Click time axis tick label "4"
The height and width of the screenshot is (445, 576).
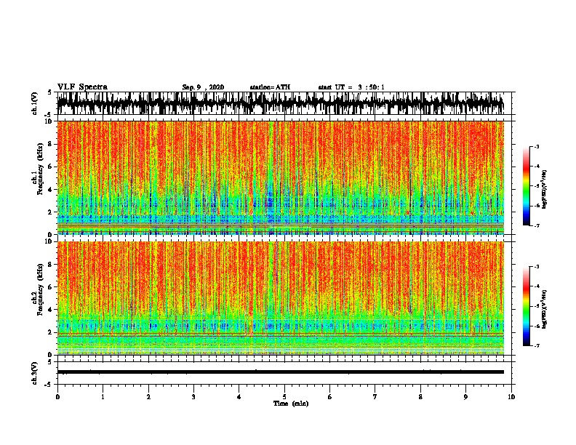coord(239,397)
